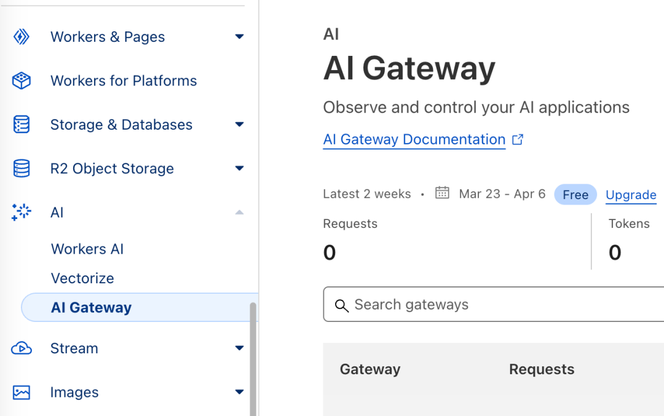Click the AI breadcrumb above the title

[331, 34]
